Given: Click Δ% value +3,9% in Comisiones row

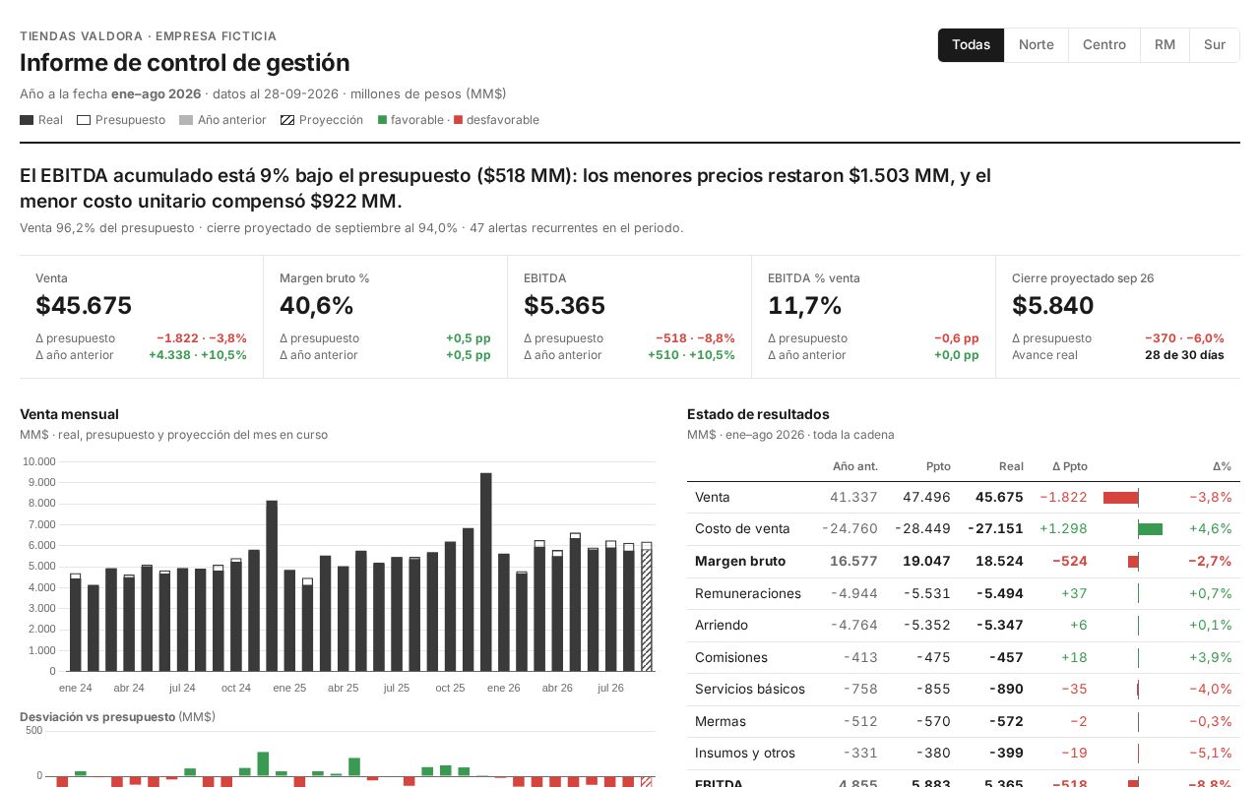Looking at the screenshot, I should coord(1211,658).
